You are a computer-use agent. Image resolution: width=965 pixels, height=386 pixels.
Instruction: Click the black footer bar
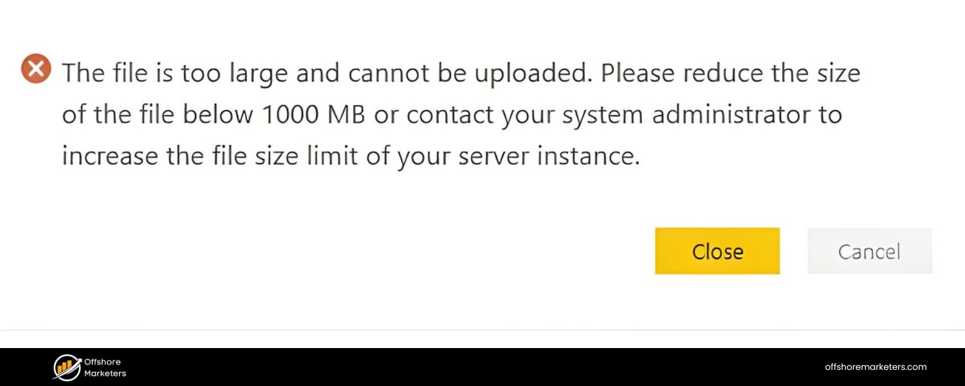pos(450,365)
